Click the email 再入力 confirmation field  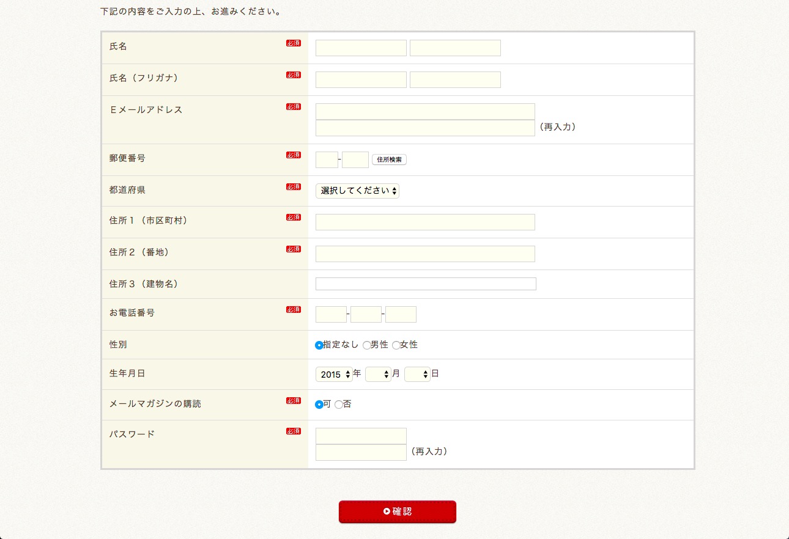[425, 128]
